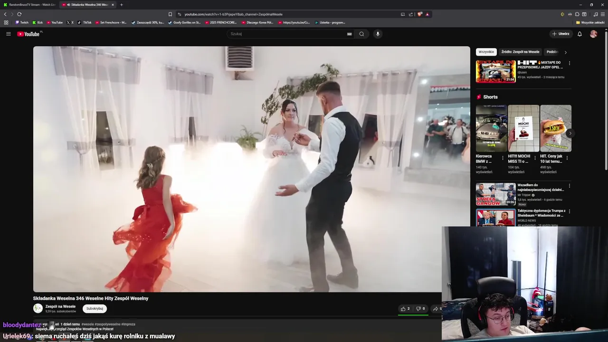
Task: Select the Źródło: Zespół na Wesele chip
Action: click(x=520, y=52)
